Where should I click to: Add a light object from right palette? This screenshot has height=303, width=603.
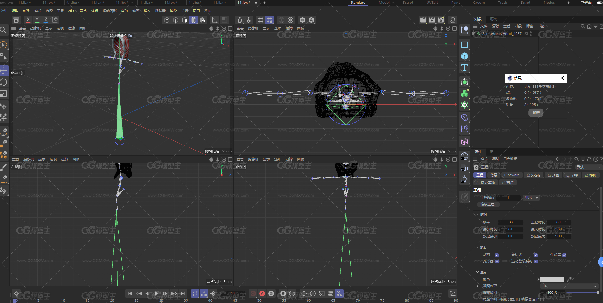tap(465, 179)
